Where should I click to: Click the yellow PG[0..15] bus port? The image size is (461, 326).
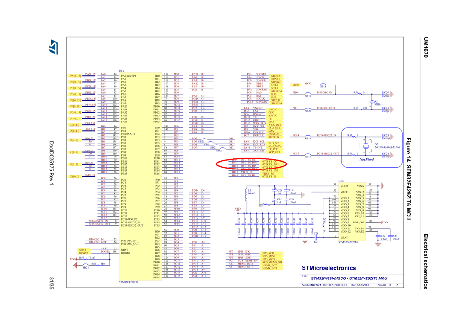(75, 112)
